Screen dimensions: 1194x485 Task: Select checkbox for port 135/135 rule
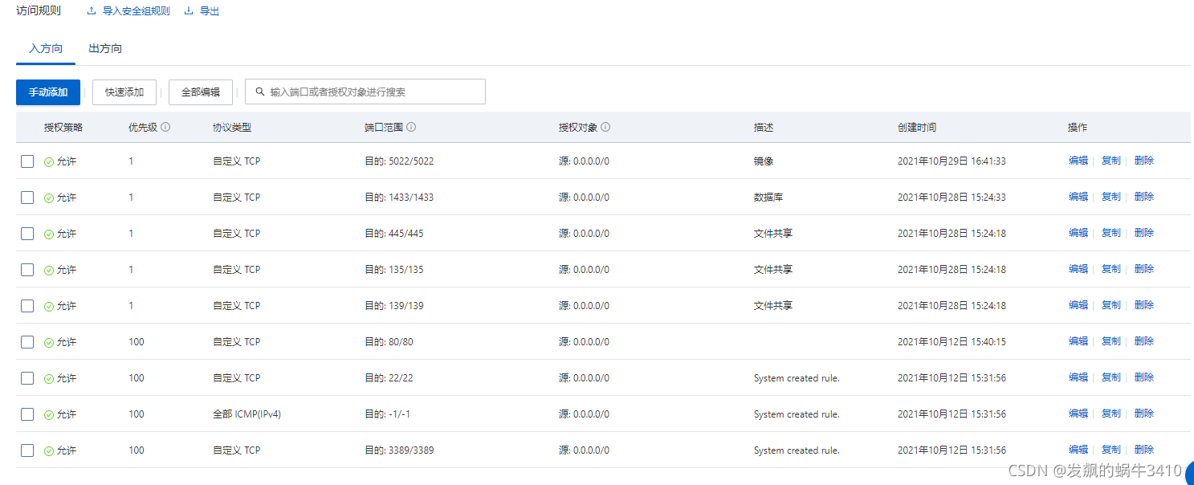coord(27,270)
